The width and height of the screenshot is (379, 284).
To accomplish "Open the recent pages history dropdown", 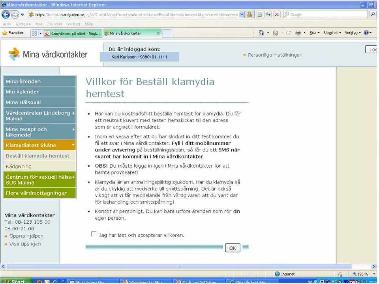I will click(23, 15).
